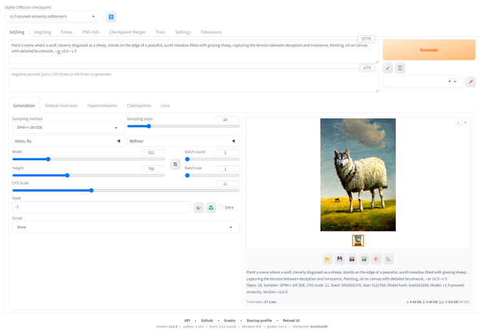Select the Generation sub-tab
The height and width of the screenshot is (334, 479).
(x=24, y=106)
